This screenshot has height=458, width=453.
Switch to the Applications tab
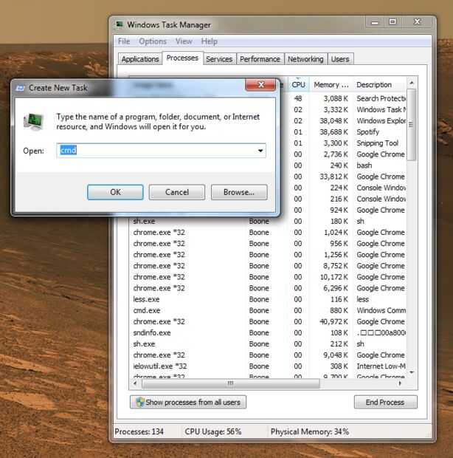click(x=140, y=59)
